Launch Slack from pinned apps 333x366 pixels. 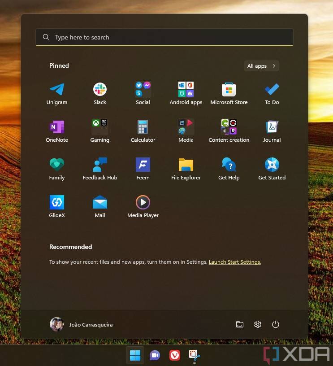coord(100,94)
